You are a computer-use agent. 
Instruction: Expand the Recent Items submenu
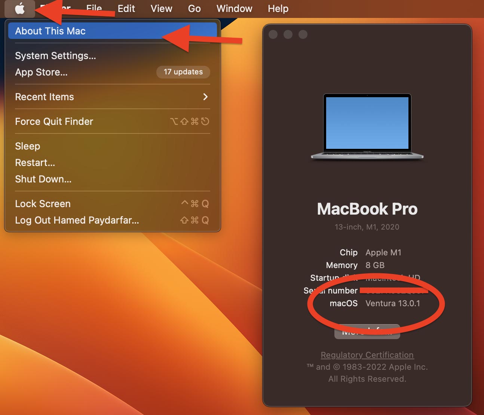pos(113,97)
